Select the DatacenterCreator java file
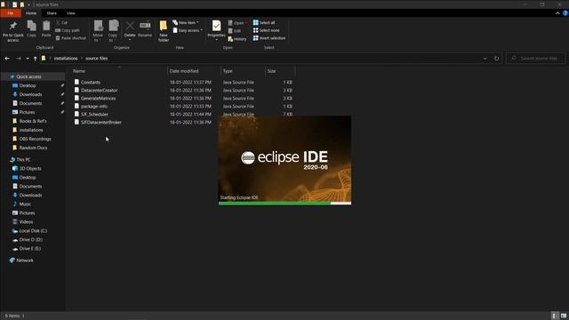This screenshot has height=320, width=569. point(99,91)
